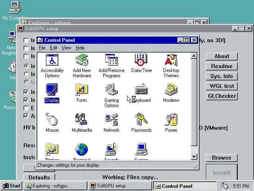Select the Keyboard icon
Viewport: 254px width, 191px height.
tap(141, 93)
